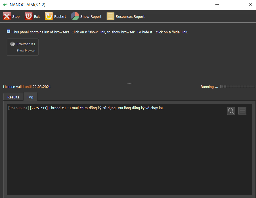
Task: Click the Show browser link
Action: tap(26, 51)
